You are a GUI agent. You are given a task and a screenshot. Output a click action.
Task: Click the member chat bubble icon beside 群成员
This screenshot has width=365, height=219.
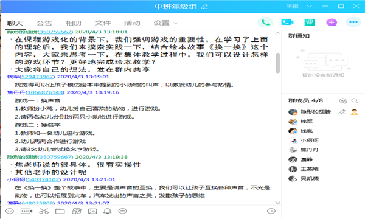coord(343,101)
